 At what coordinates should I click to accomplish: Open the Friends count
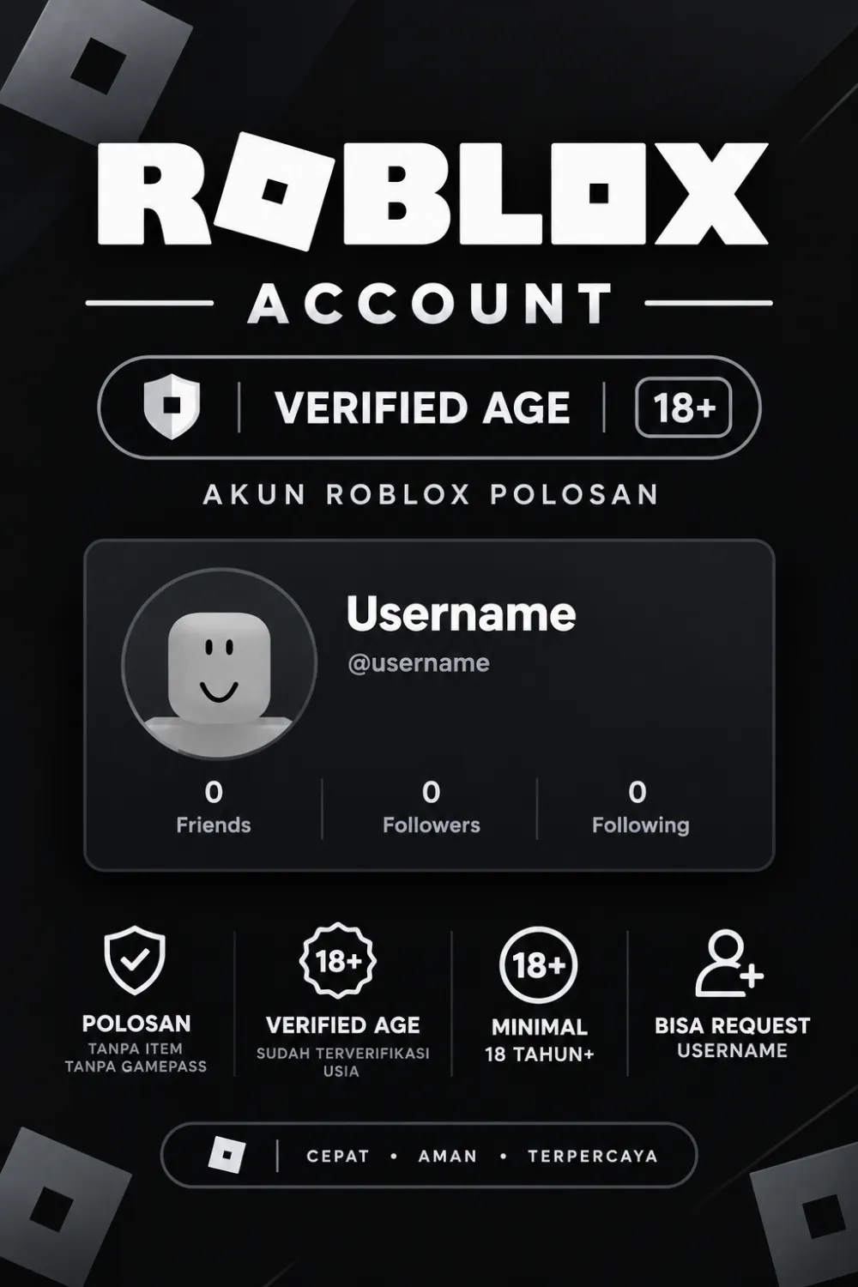[x=214, y=807]
